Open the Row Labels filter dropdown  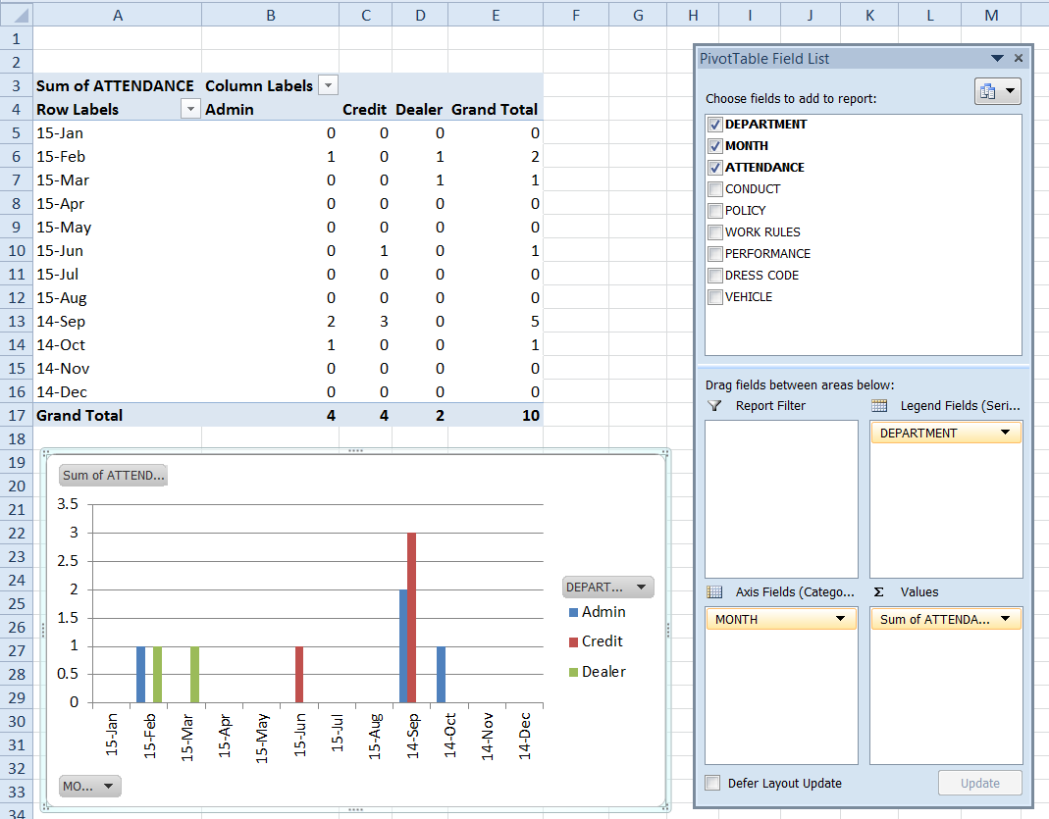(x=190, y=110)
